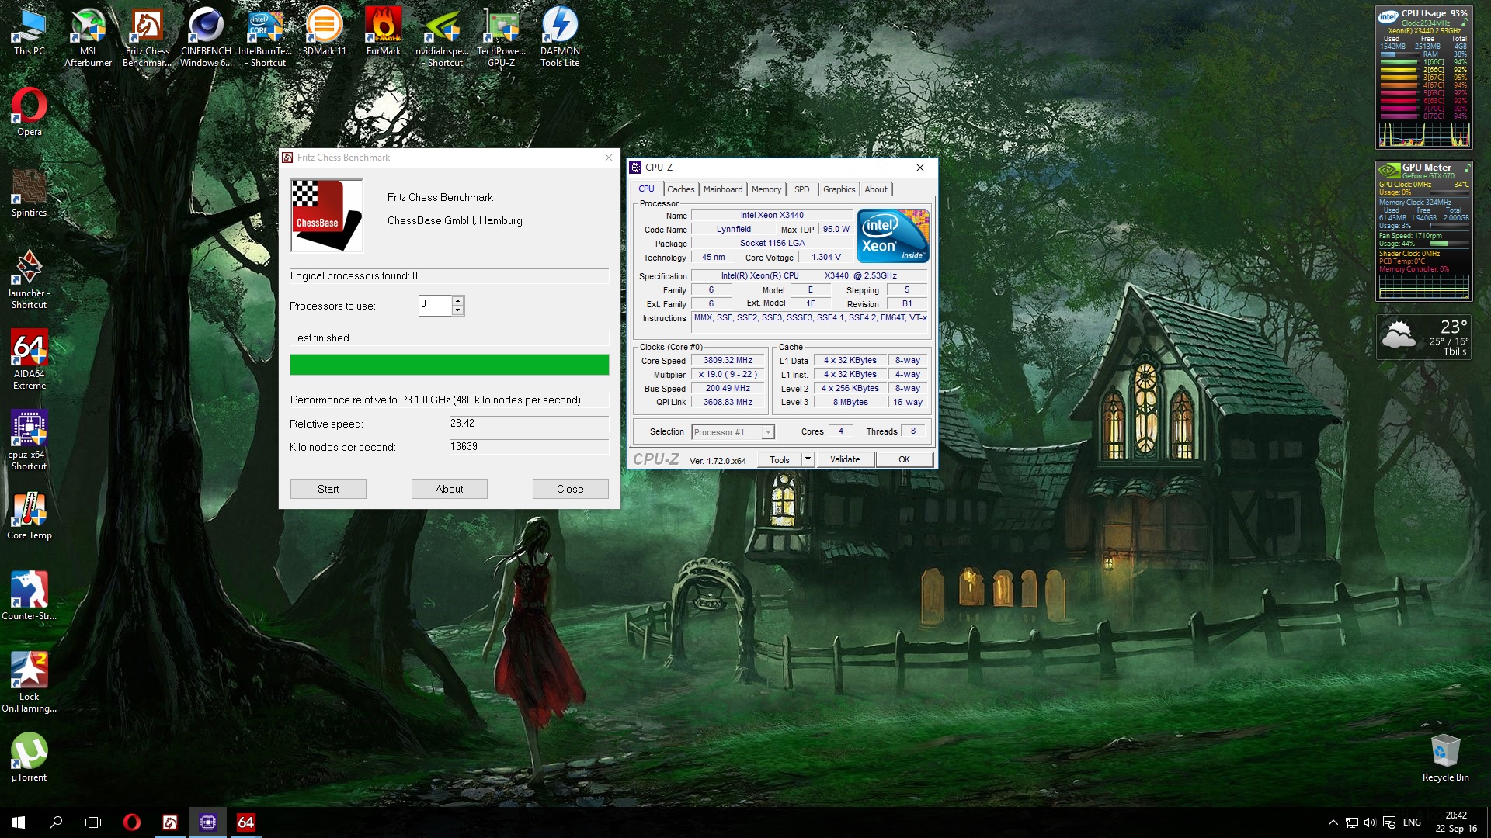
Task: Open the SPD tab in CPU-Z
Action: click(801, 189)
